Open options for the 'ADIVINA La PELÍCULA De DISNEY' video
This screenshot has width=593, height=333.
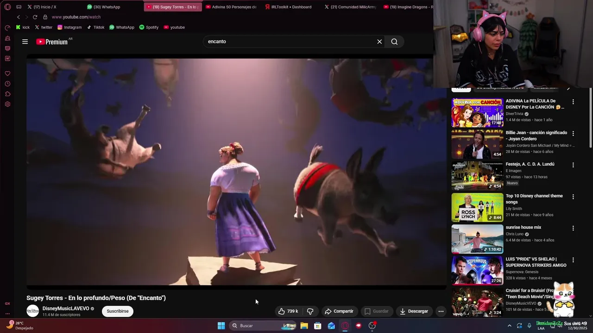tap(573, 102)
